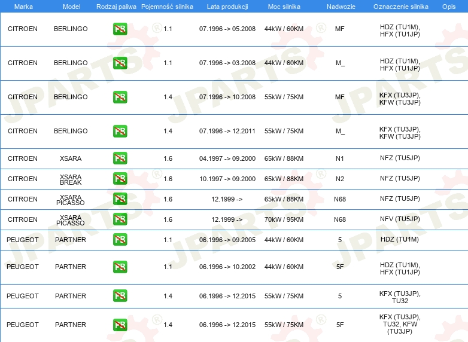468x342 pixels.
Task: Click petrol fuel icon in Xsara Break row
Action: 120,179
